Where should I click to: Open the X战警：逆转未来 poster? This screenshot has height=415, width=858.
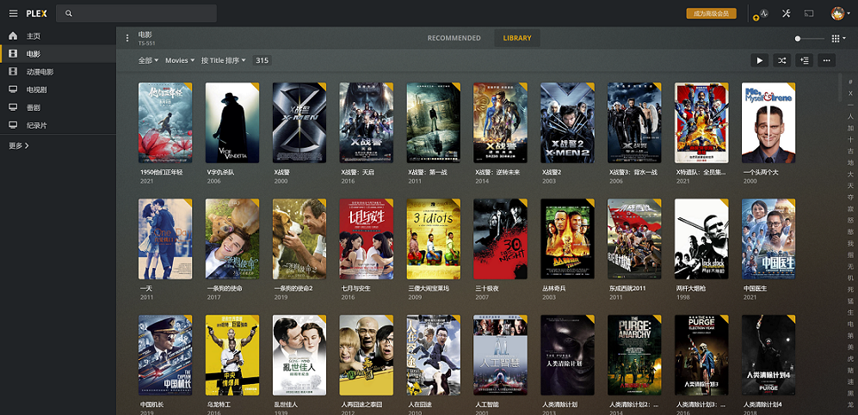(x=500, y=123)
